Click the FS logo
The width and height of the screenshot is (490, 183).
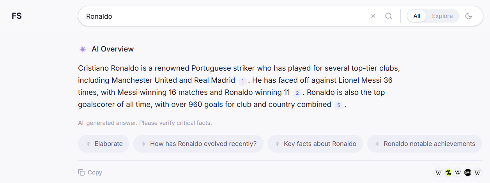(x=17, y=16)
